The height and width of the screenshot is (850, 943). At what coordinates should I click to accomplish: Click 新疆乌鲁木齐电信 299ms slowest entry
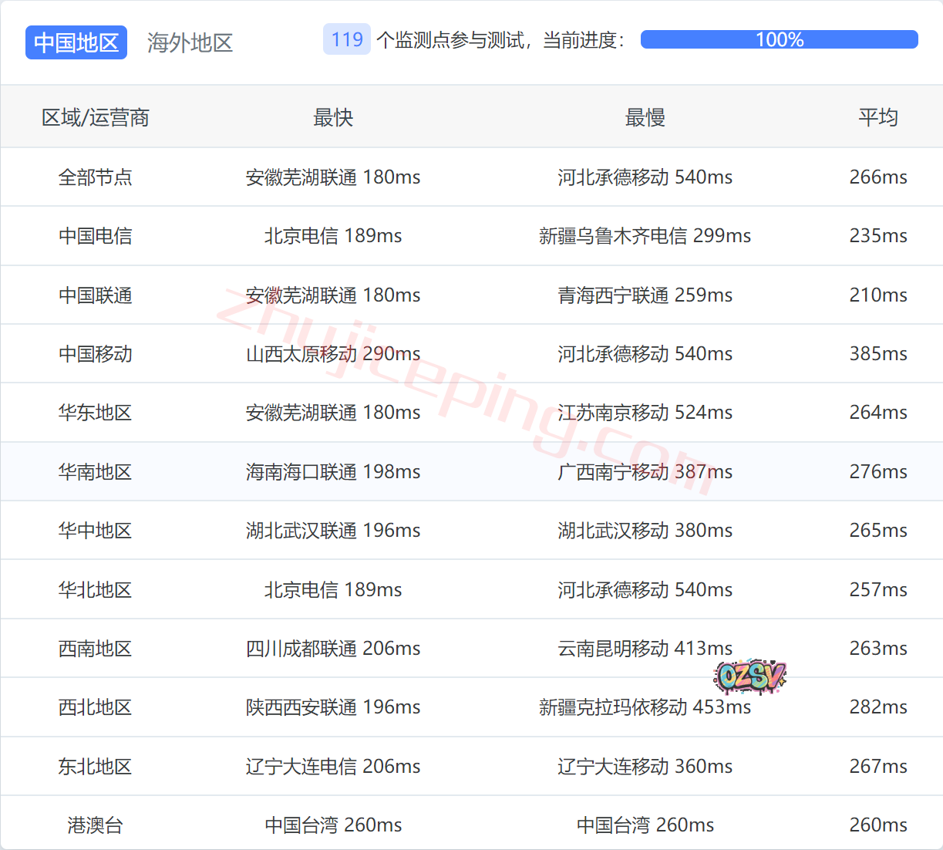pyautogui.click(x=645, y=235)
